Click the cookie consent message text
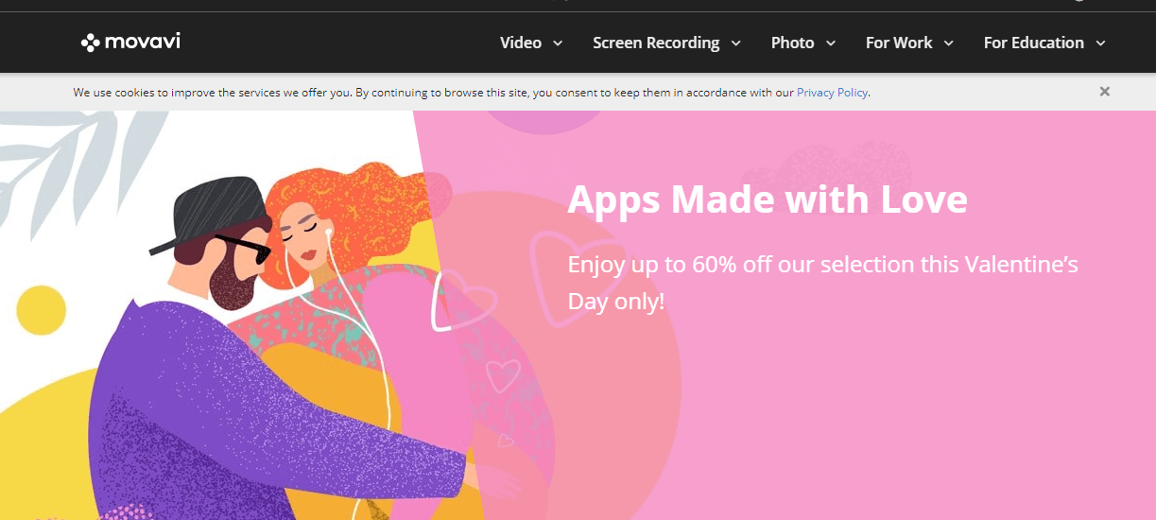This screenshot has width=1156, height=520. pyautogui.click(x=472, y=93)
